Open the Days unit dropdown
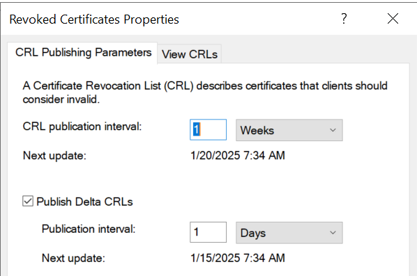This screenshot has height=276, width=417. coord(289,233)
